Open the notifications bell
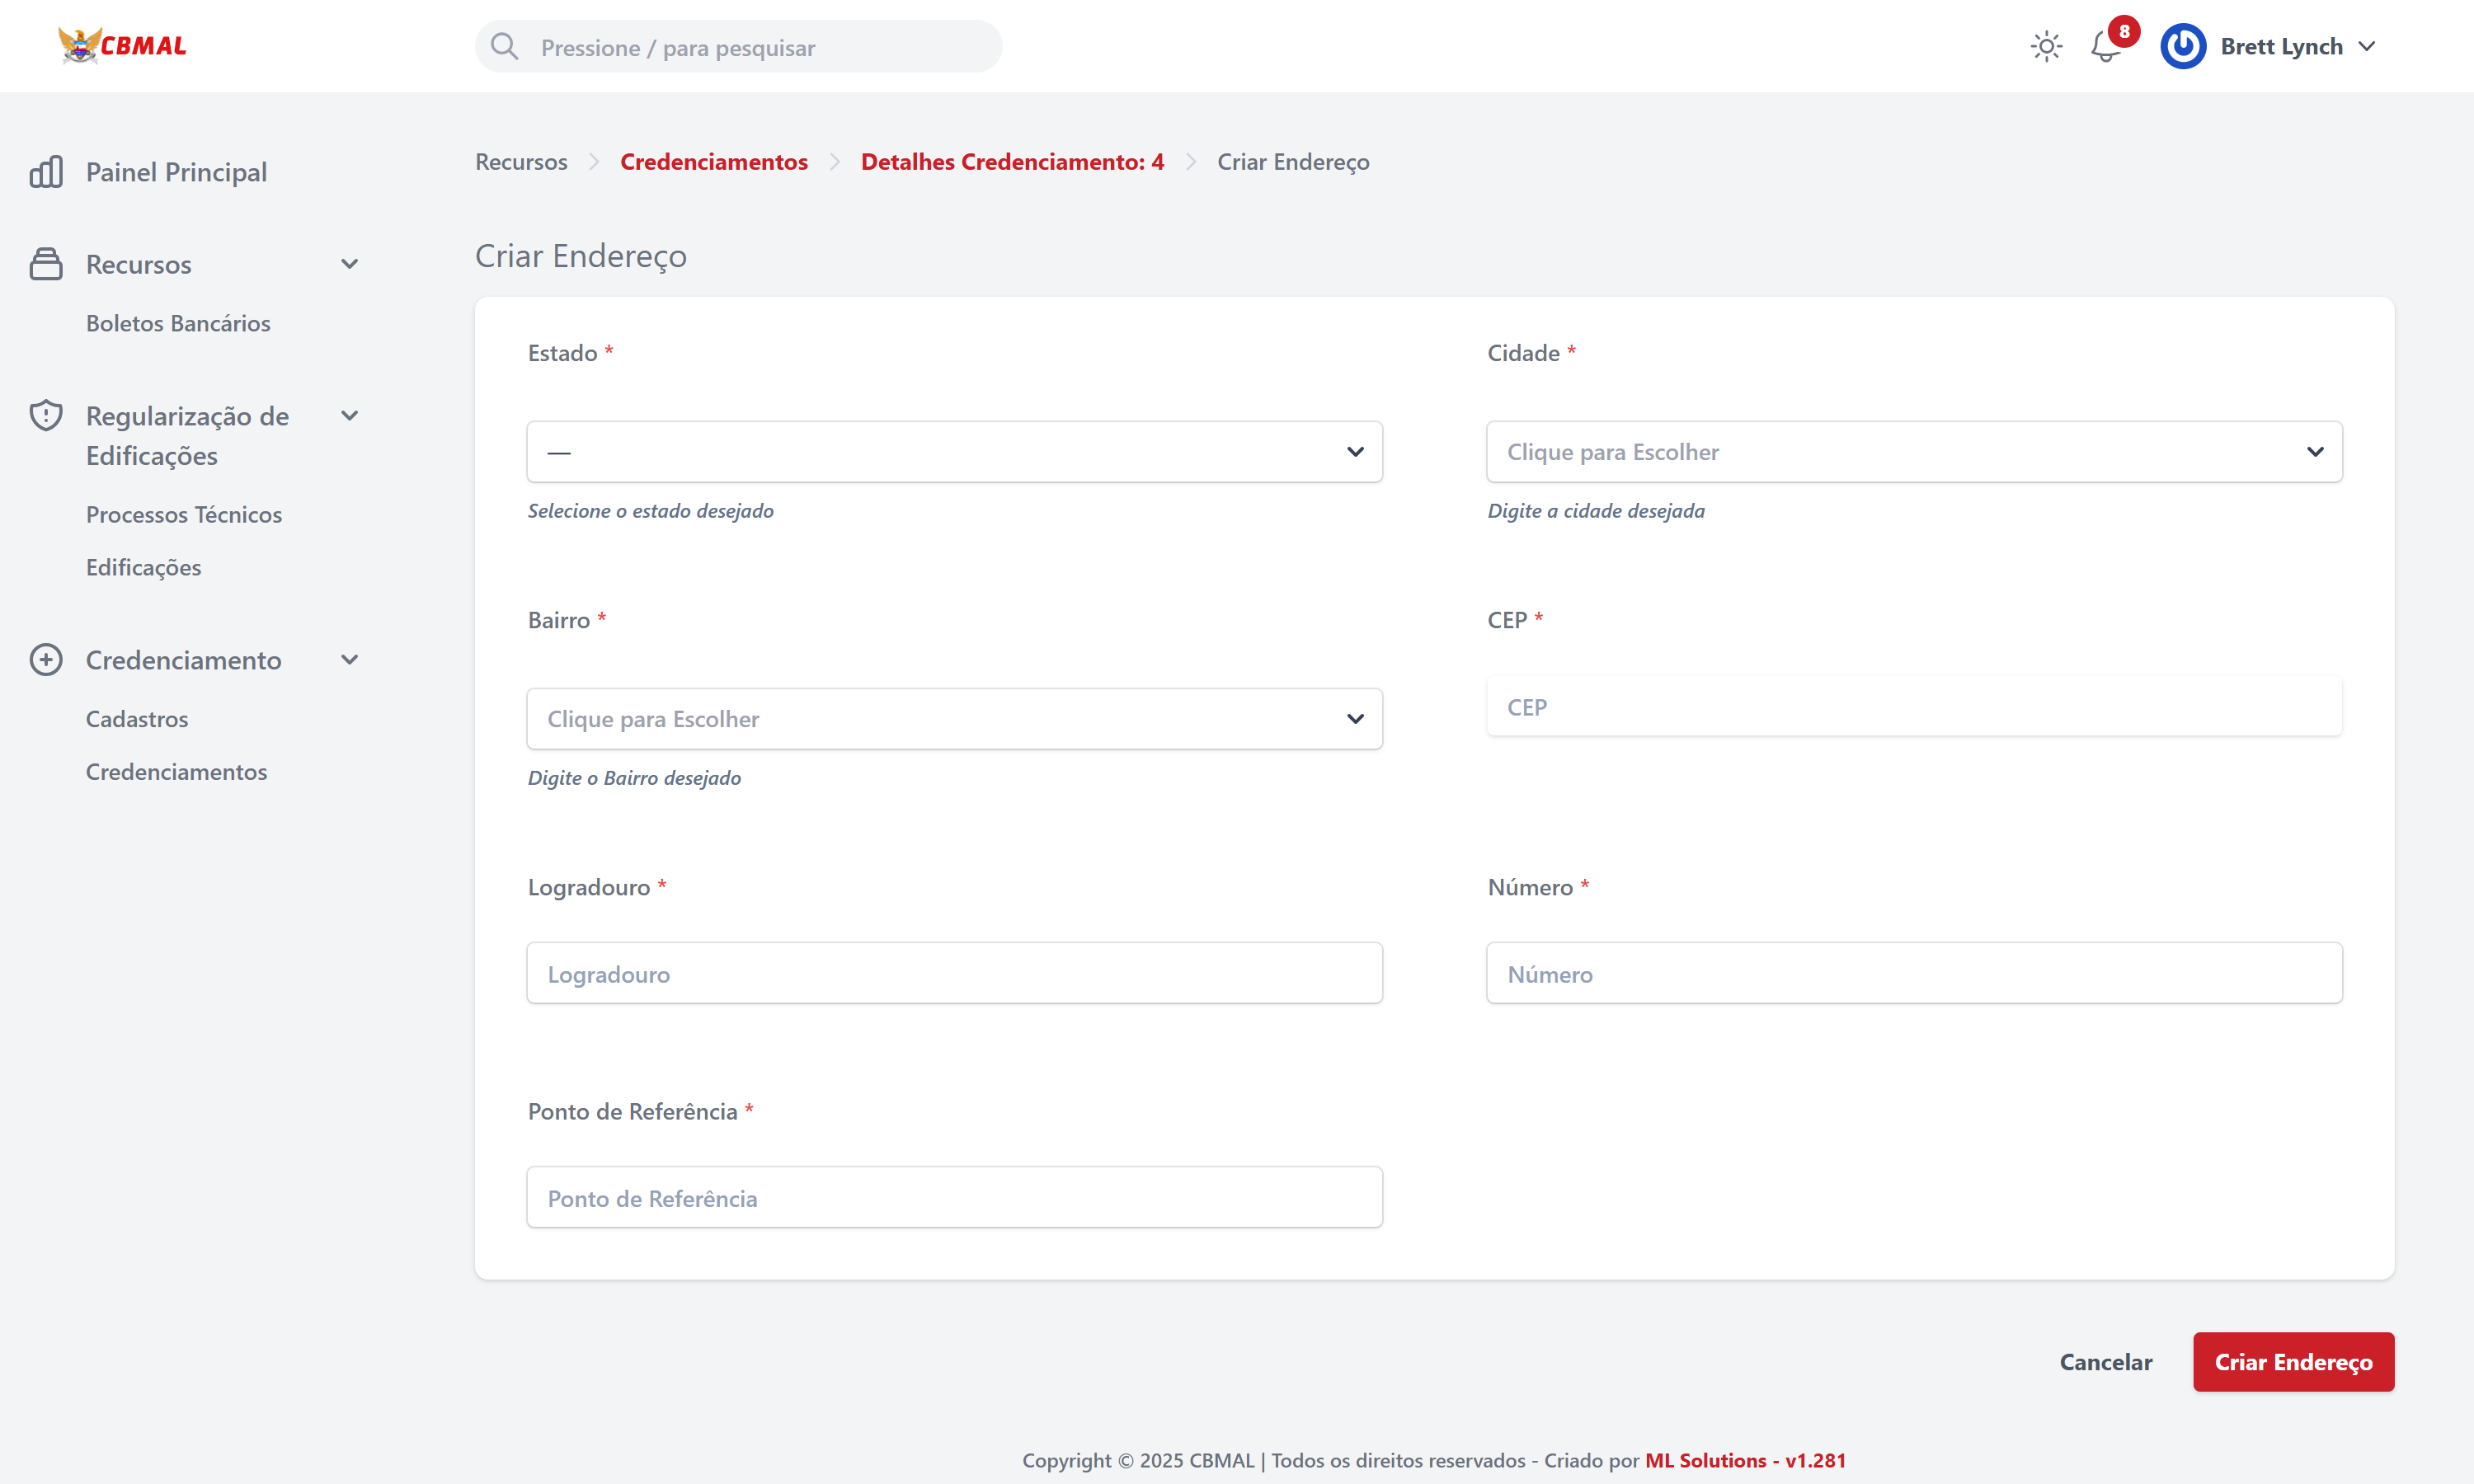Viewport: 2474px width, 1484px height. click(2104, 47)
